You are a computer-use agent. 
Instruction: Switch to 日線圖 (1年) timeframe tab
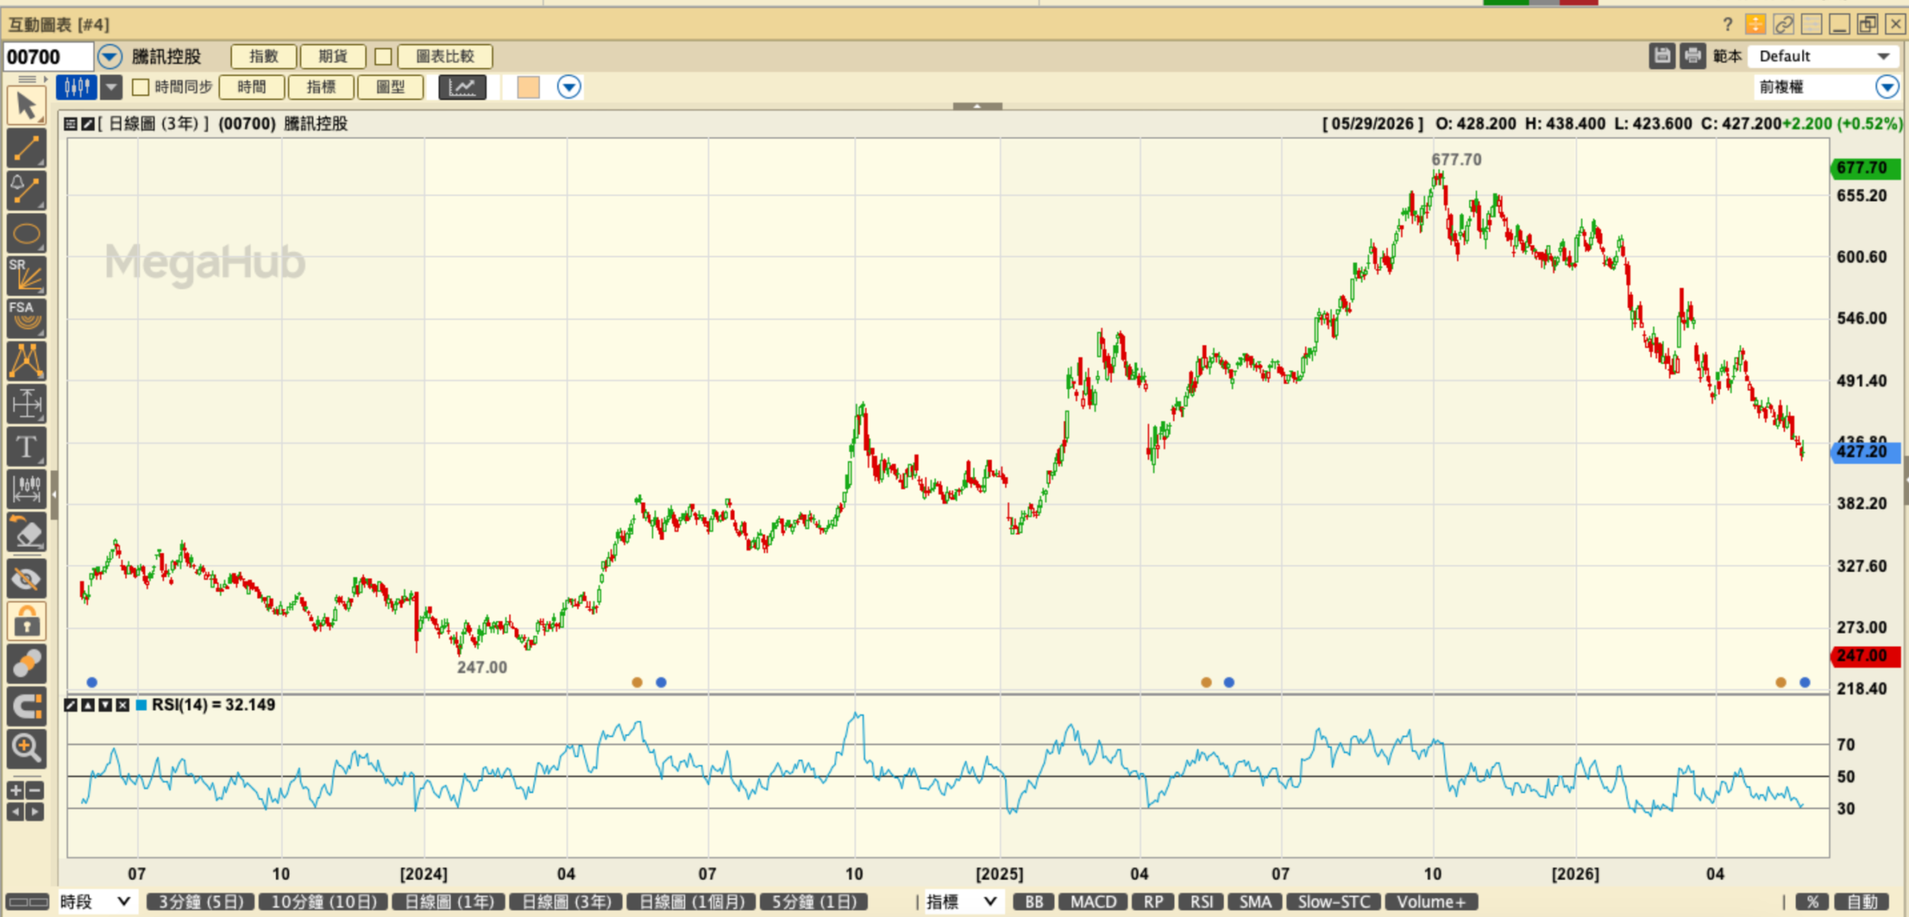[x=449, y=902]
